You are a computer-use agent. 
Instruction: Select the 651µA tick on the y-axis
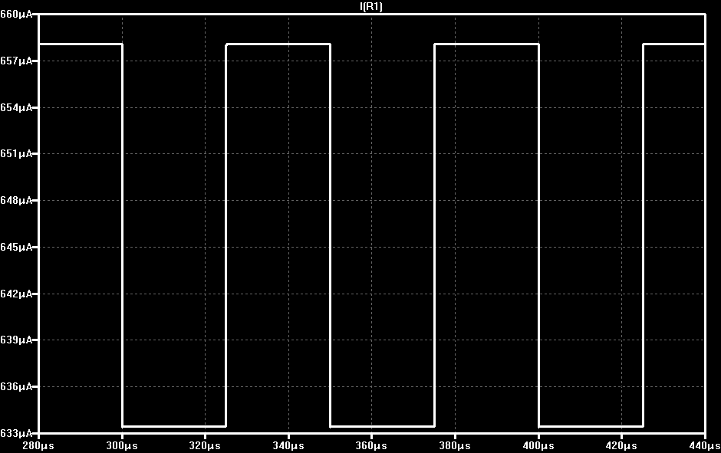(x=16, y=154)
